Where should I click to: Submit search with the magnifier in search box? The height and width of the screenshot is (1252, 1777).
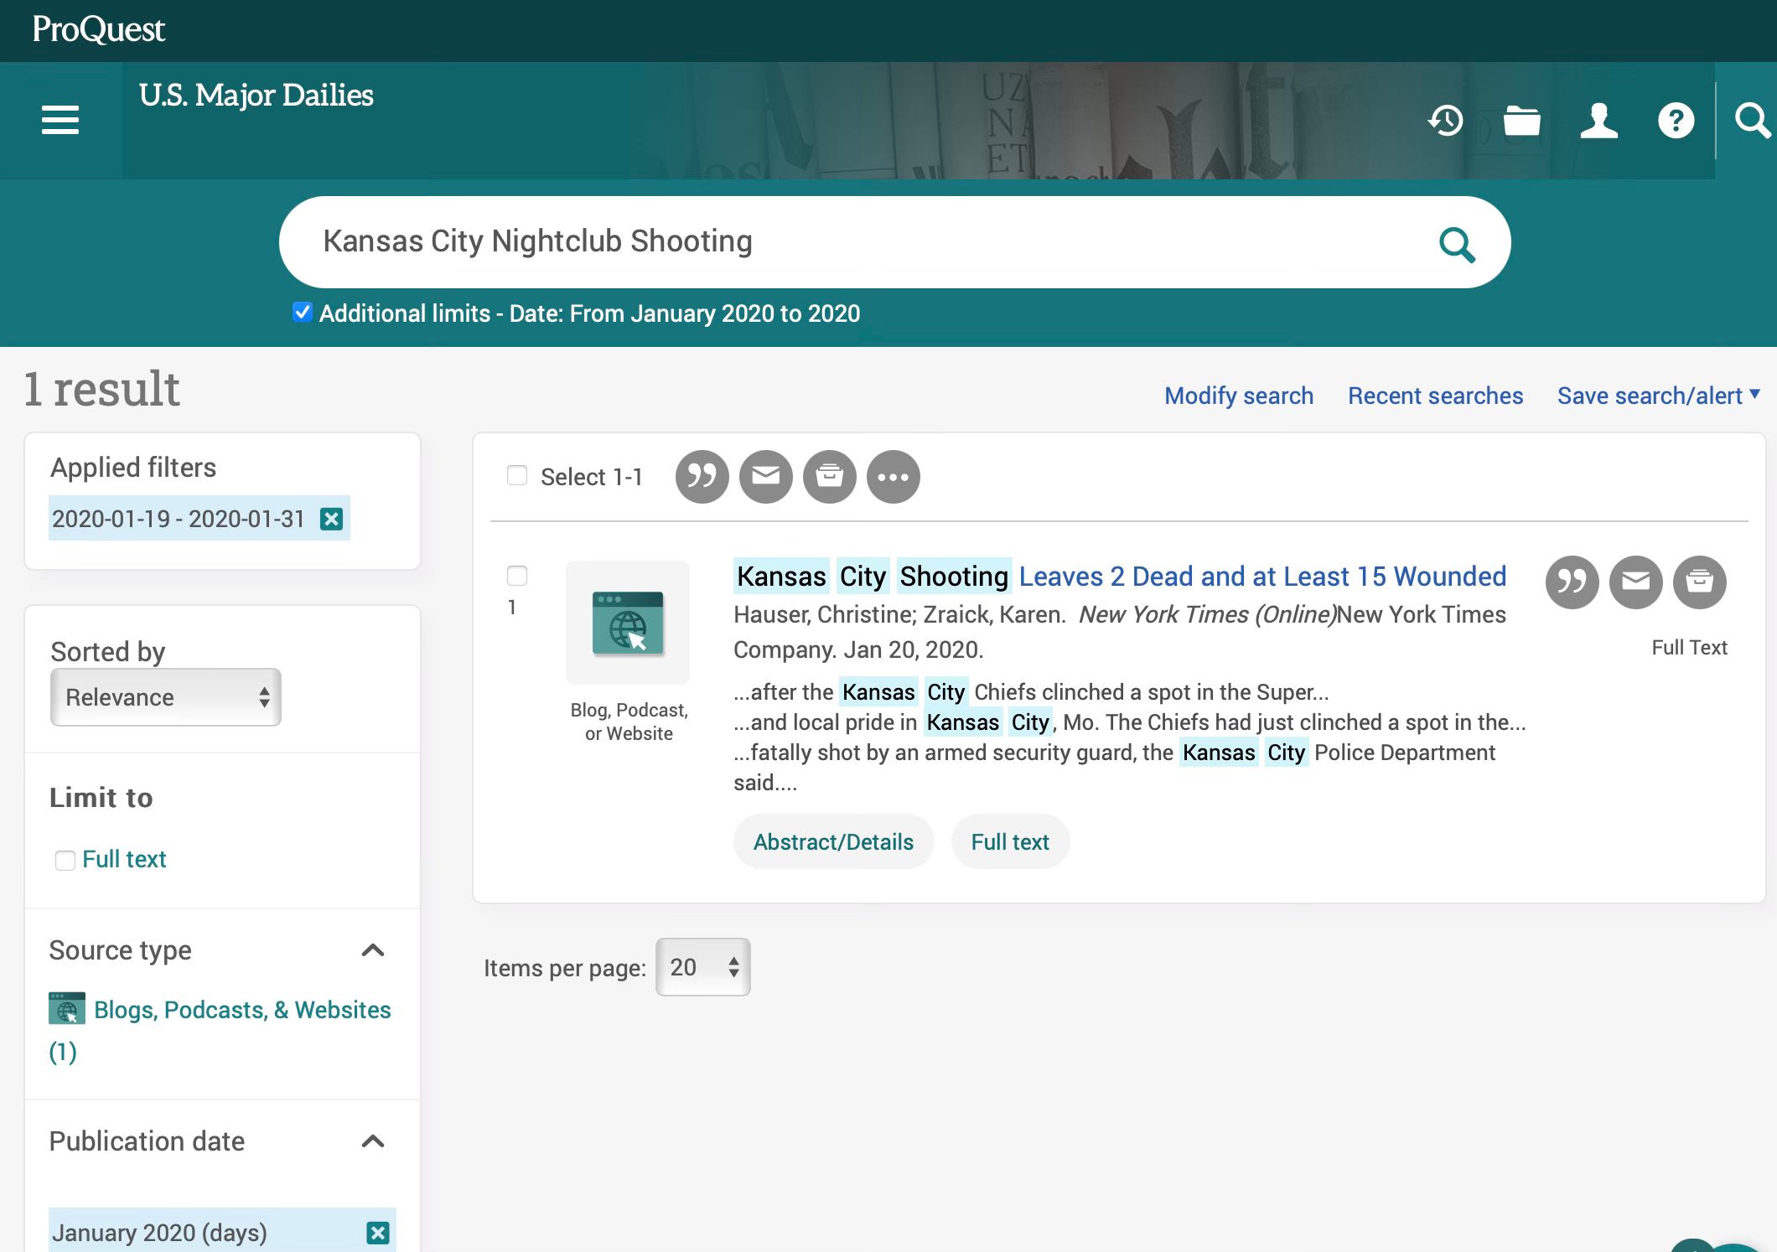click(x=1457, y=244)
